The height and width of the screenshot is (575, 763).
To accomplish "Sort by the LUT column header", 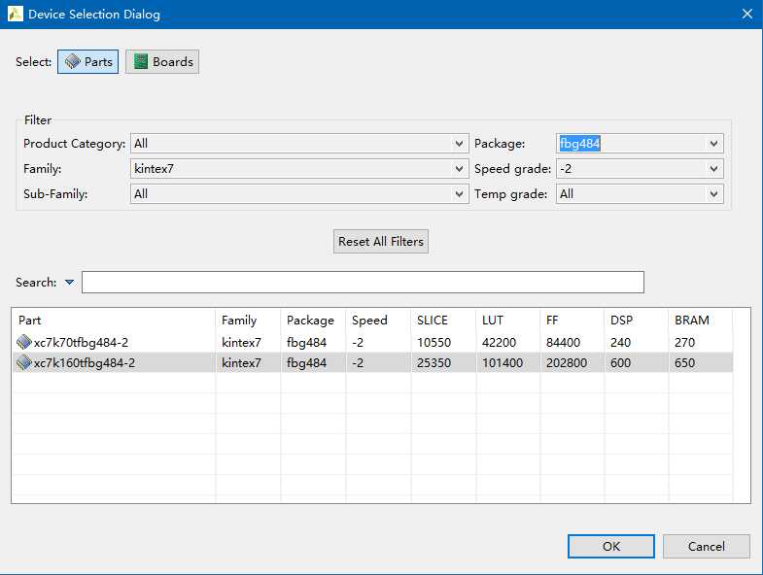I will (x=508, y=321).
